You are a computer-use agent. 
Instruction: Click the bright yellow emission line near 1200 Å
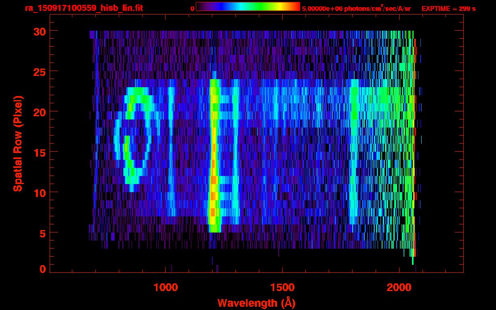(x=214, y=155)
